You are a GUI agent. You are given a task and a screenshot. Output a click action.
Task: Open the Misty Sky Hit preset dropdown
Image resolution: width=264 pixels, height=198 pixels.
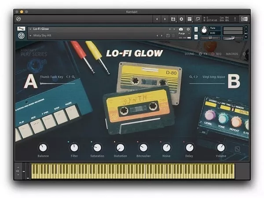pos(30,35)
